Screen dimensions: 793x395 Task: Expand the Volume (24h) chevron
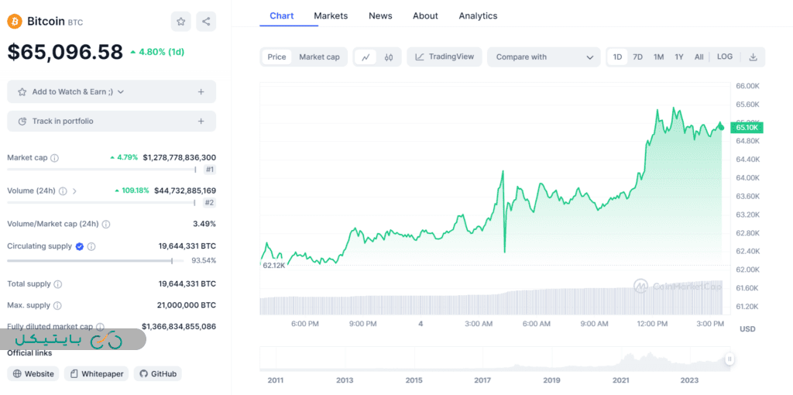coord(75,191)
